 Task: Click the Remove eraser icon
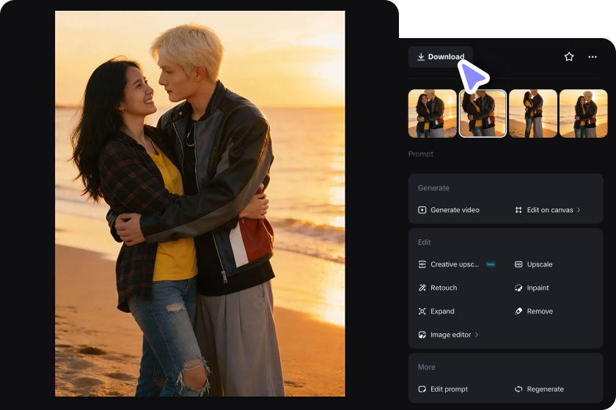[518, 311]
